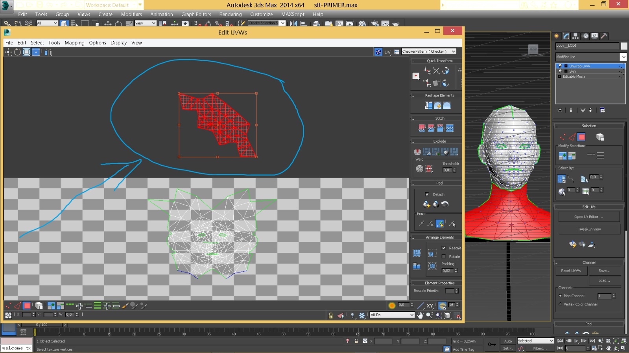Click the Configure Modifier Sets icon below stack

click(x=602, y=110)
